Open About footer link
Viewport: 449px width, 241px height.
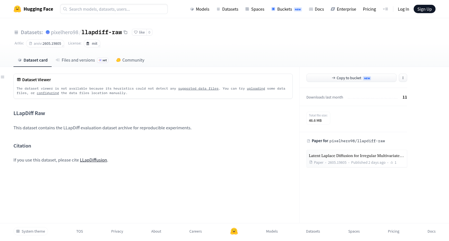pyautogui.click(x=156, y=231)
